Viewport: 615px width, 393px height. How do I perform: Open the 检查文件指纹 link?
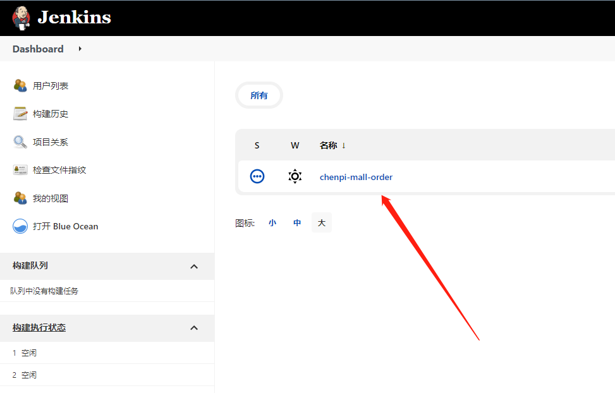point(59,170)
